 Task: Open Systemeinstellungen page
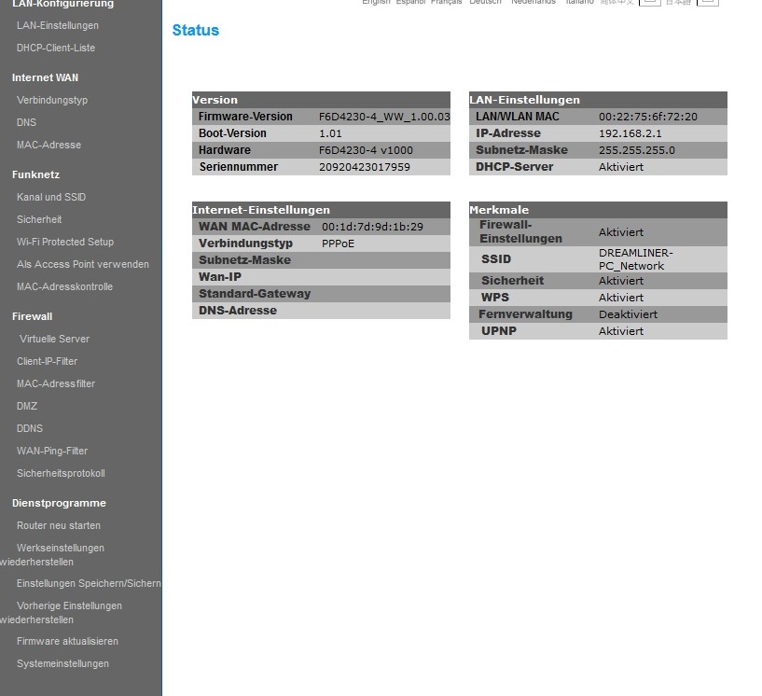point(62,663)
